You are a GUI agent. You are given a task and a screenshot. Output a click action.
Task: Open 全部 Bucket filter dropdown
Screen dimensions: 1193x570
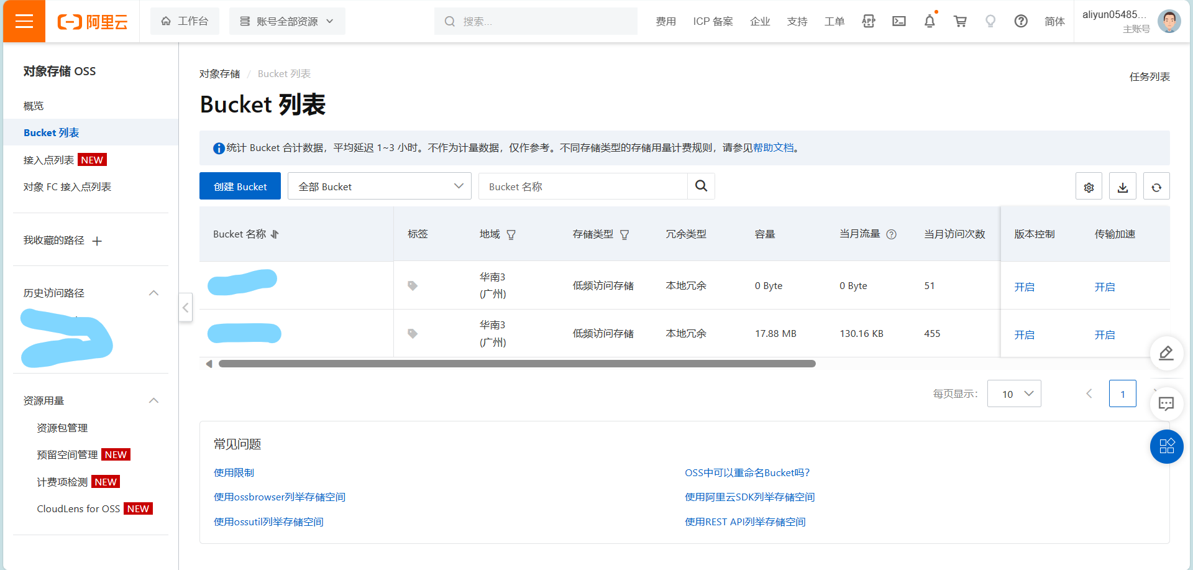380,186
